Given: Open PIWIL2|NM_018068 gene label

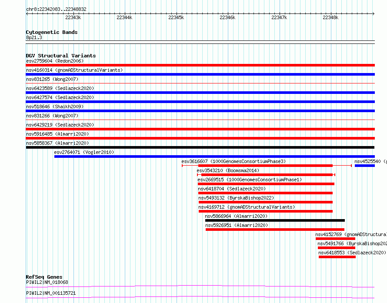Looking at the screenshot, I should click(x=47, y=282).
